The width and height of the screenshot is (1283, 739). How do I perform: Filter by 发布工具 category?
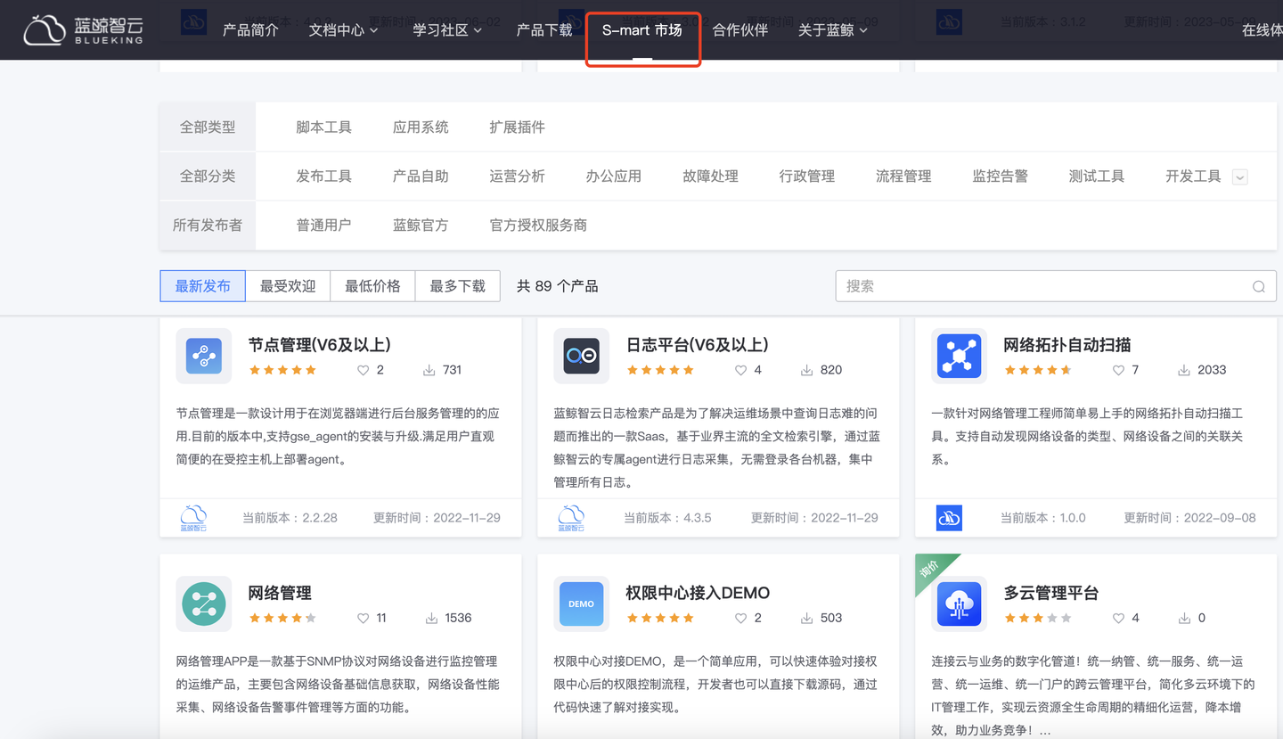click(x=324, y=177)
